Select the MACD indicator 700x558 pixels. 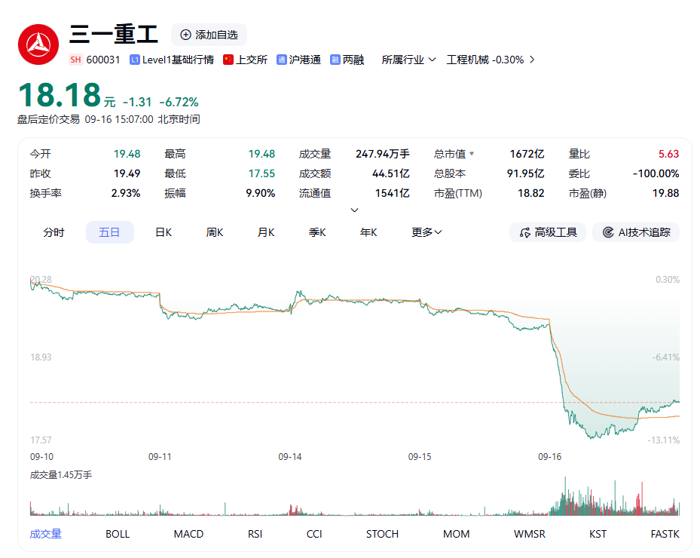pos(188,534)
